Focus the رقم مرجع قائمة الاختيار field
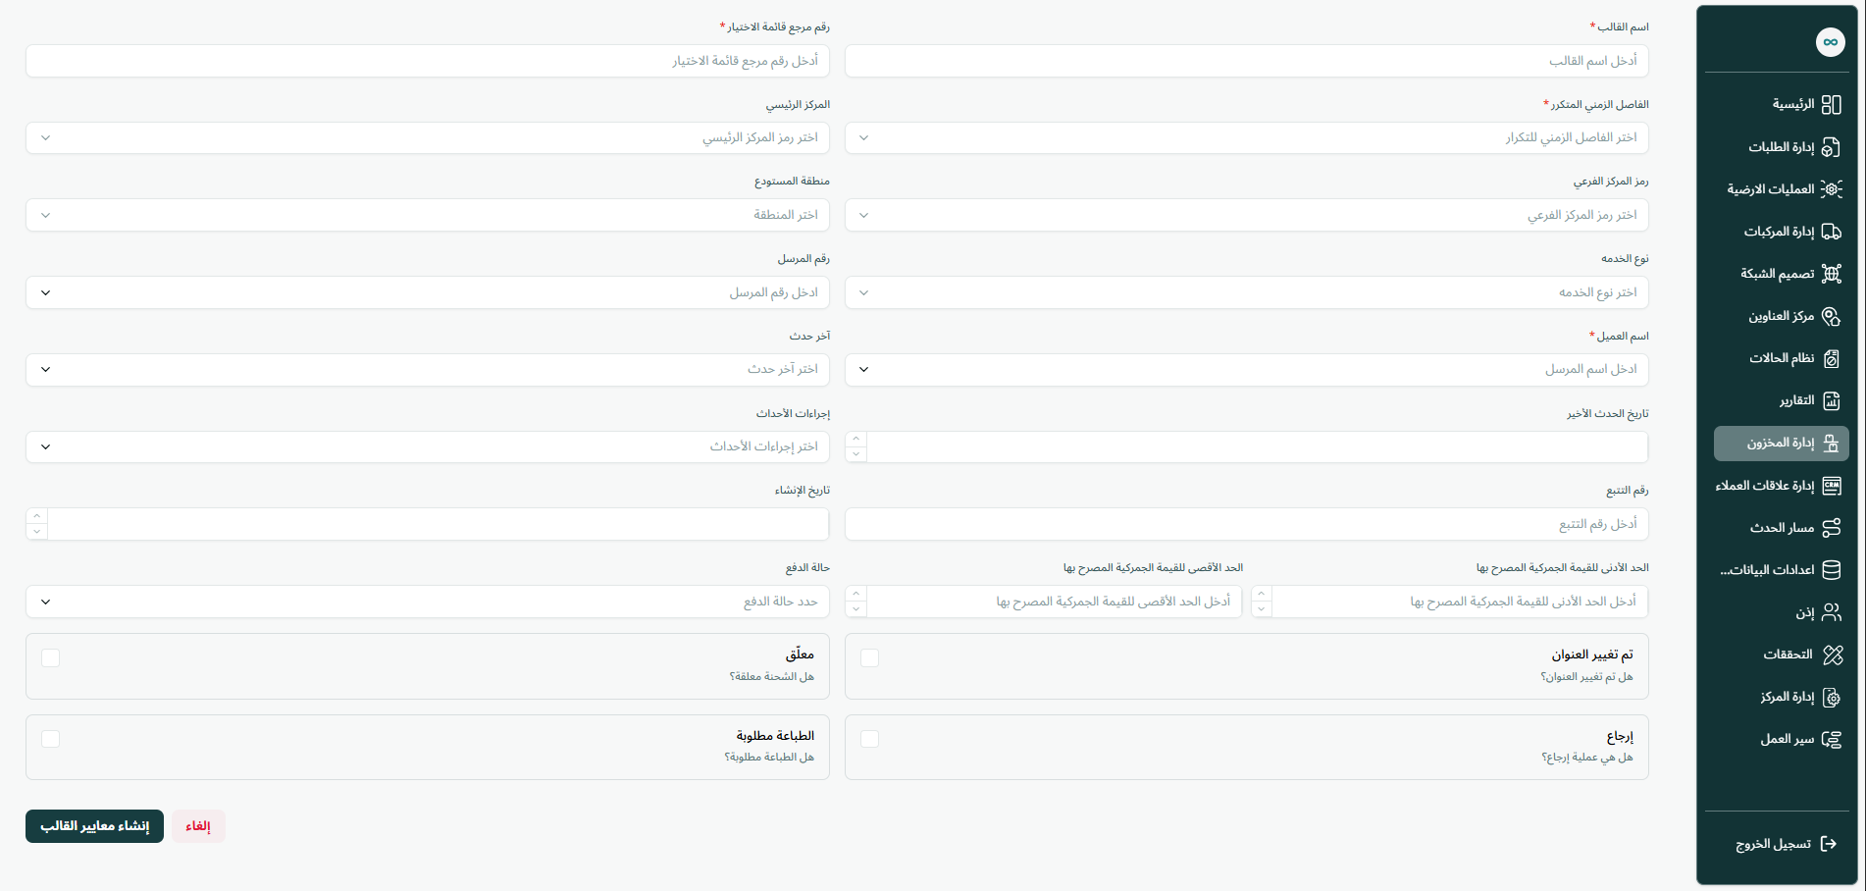 (x=428, y=61)
